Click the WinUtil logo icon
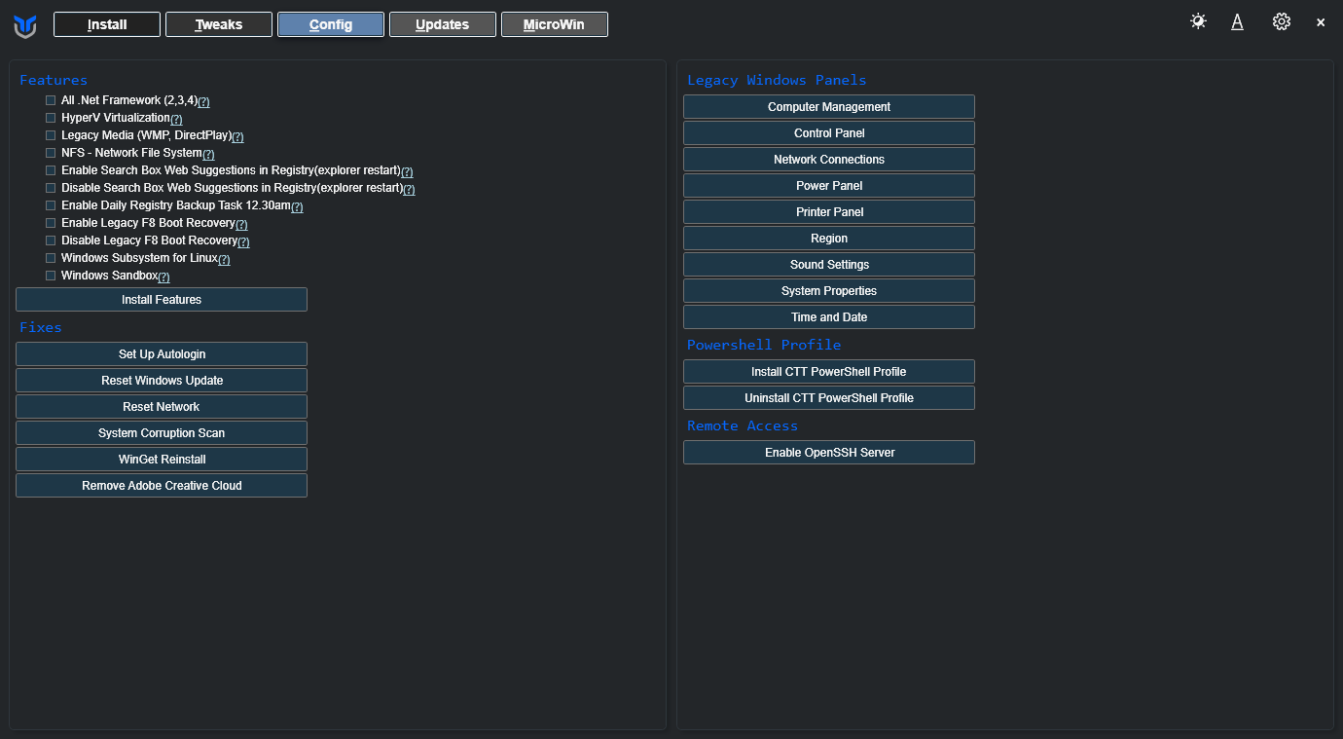This screenshot has width=1343, height=739. [25, 26]
